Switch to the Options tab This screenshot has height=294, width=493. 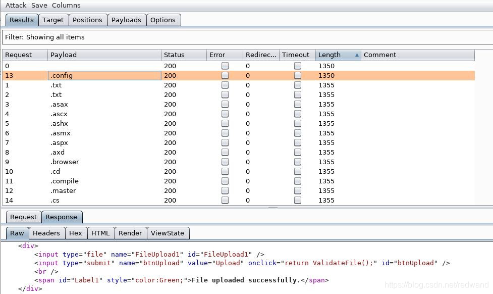[163, 20]
